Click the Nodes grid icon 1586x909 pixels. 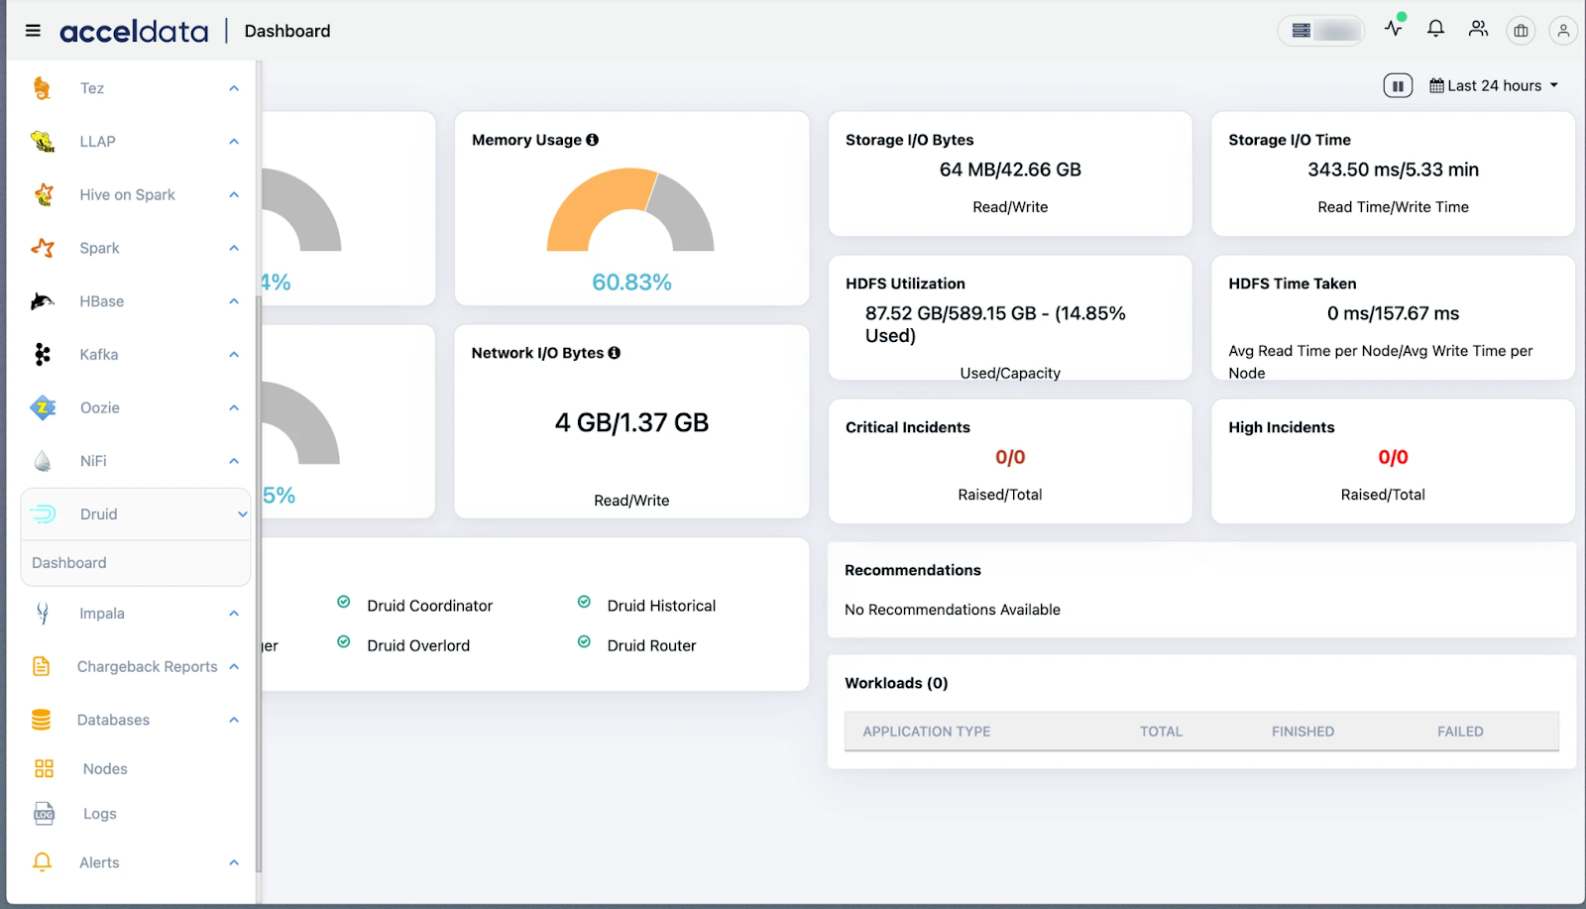[x=44, y=768]
